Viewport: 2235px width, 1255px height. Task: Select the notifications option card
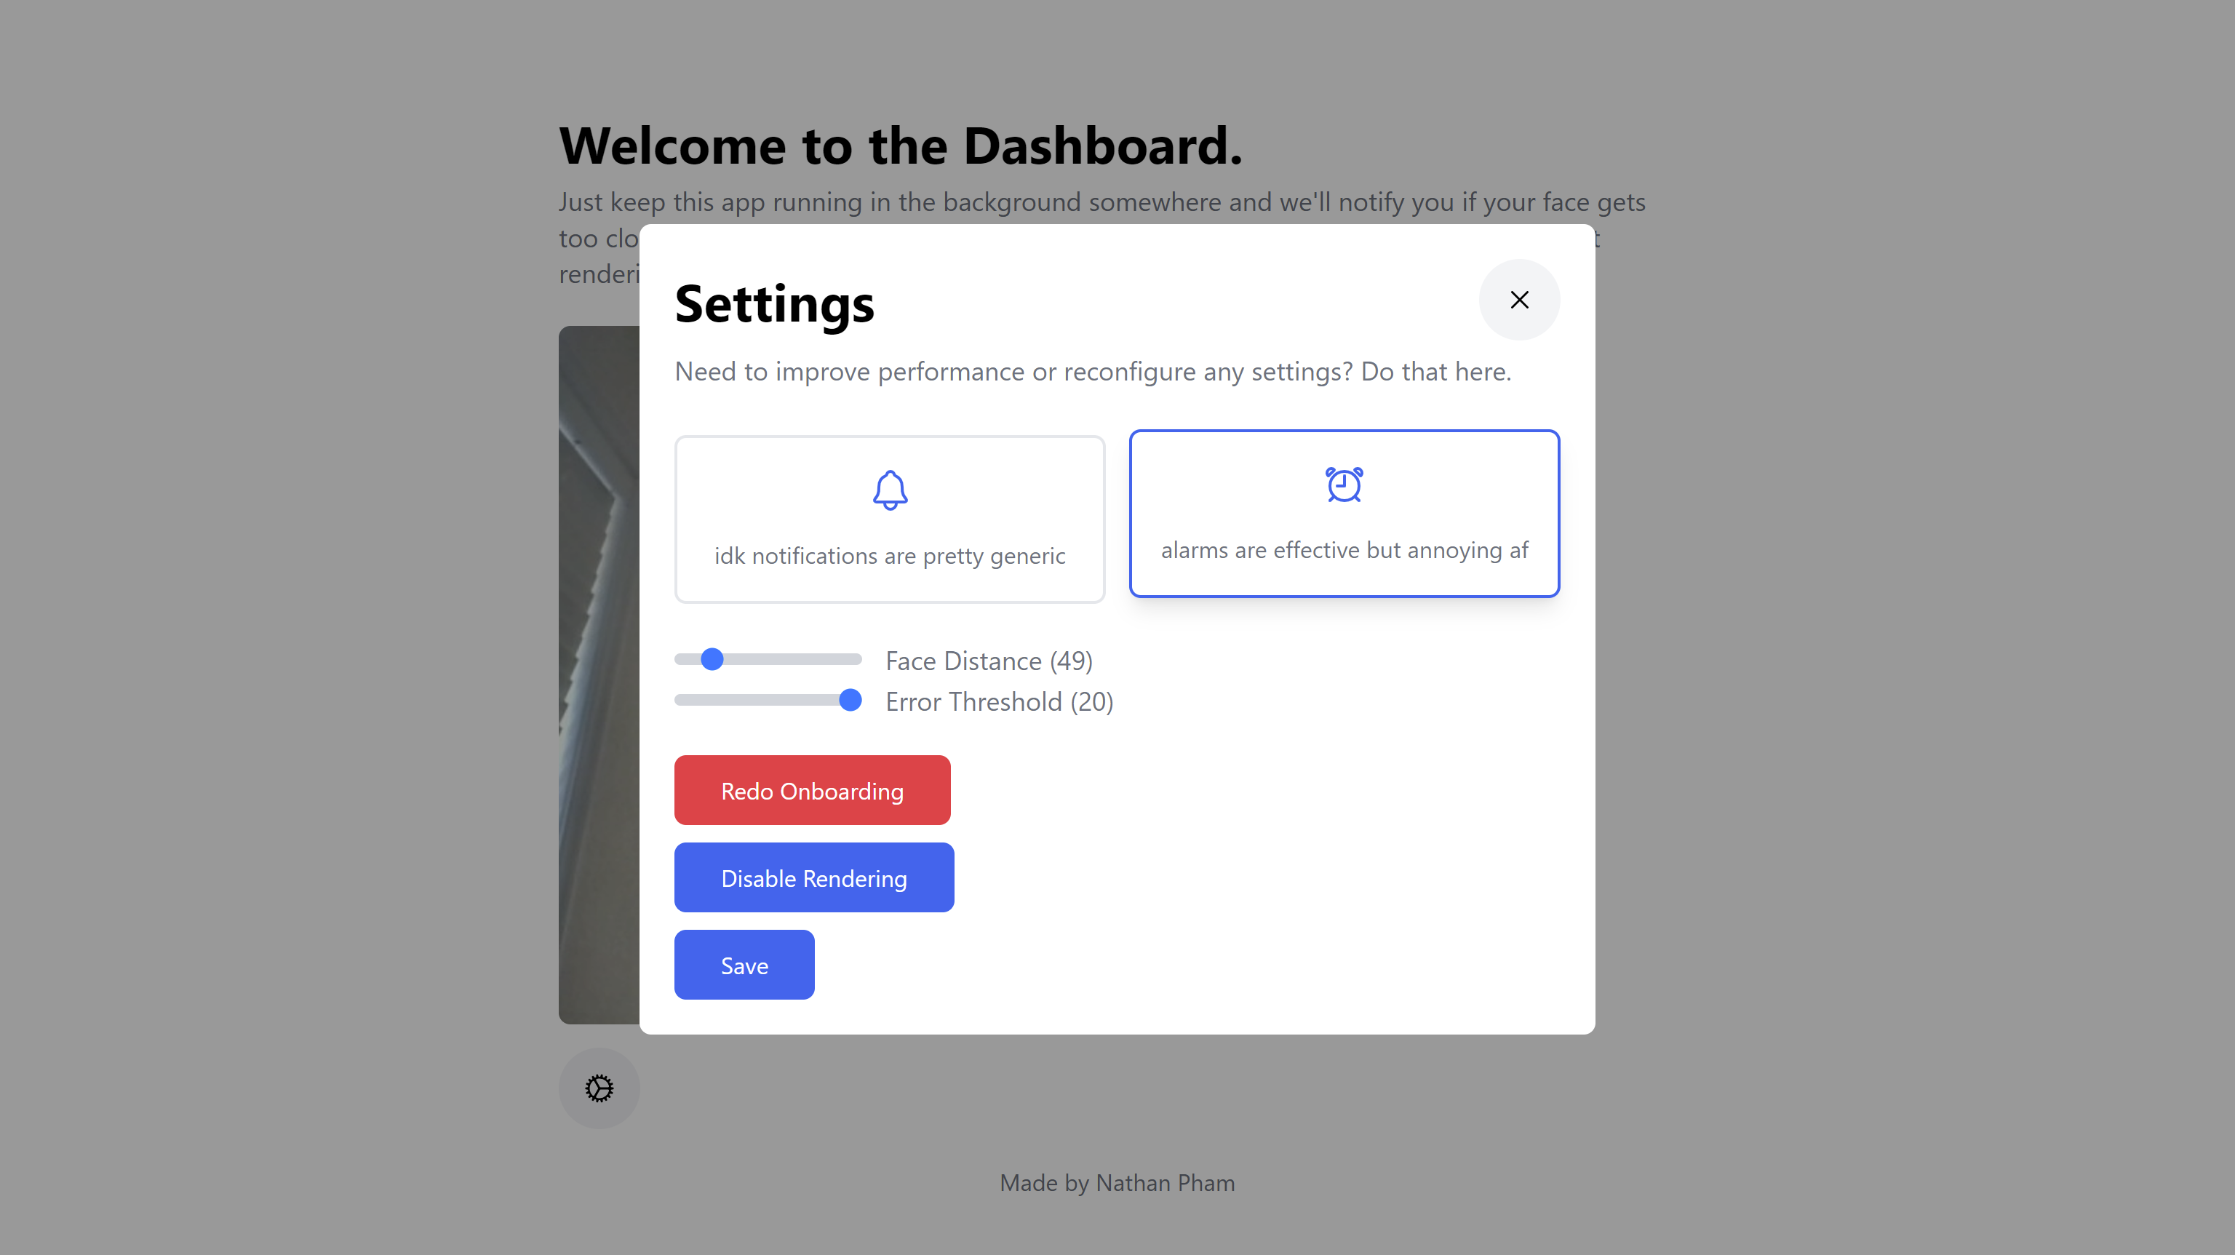(889, 518)
